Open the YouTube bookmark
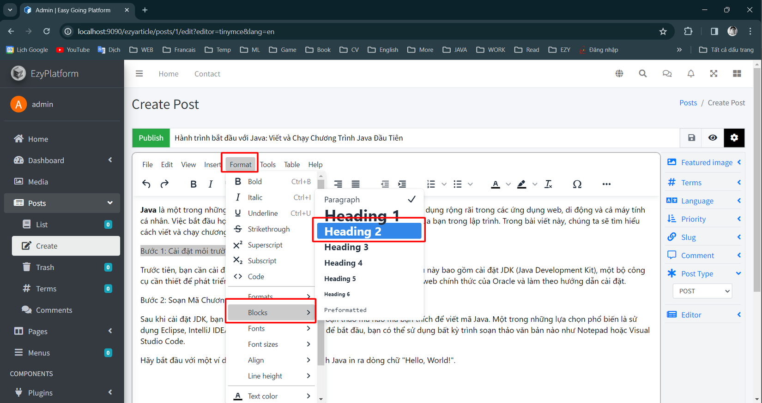This screenshot has height=403, width=762. coord(73,50)
